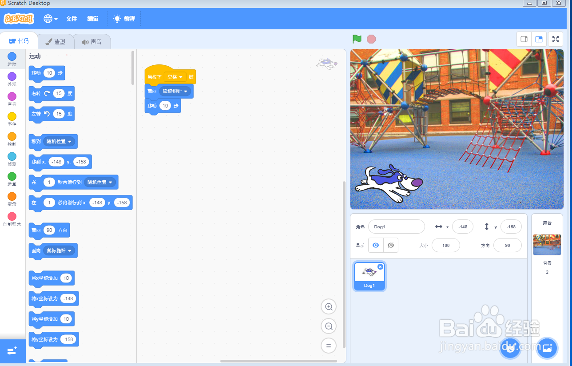The height and width of the screenshot is (366, 572).
Task: Open the 文件 menu
Action: 71,19
